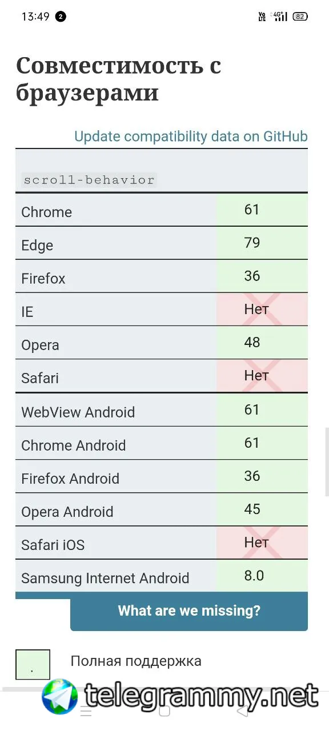This screenshot has height=731, width=329.
Task: Tap the full support green legend swatch
Action: tap(33, 665)
